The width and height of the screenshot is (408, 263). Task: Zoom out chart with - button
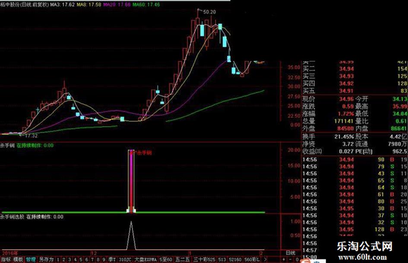pyautogui.click(x=291, y=260)
